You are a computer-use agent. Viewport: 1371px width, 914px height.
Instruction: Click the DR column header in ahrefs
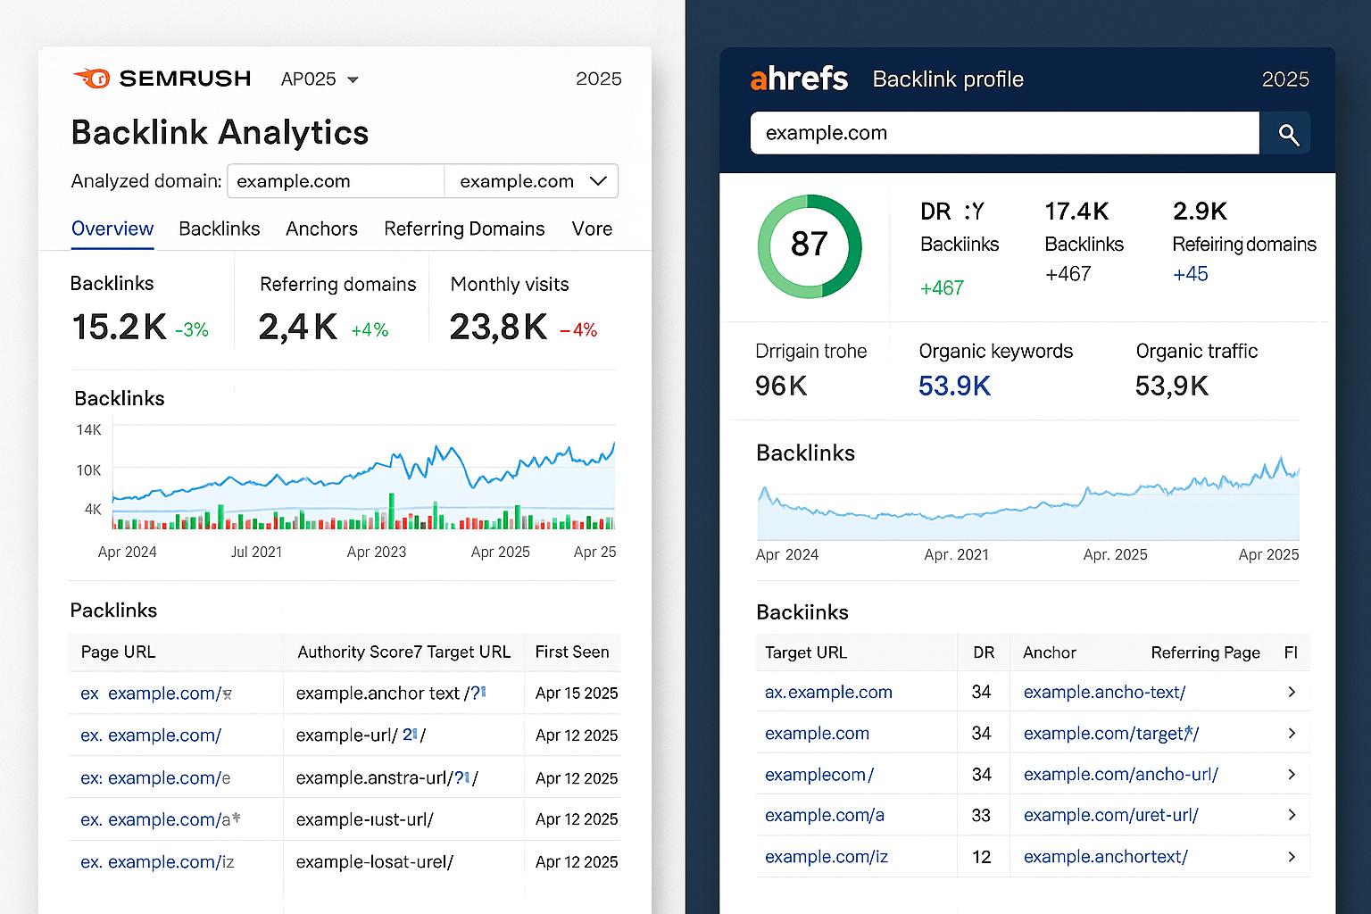coord(984,652)
